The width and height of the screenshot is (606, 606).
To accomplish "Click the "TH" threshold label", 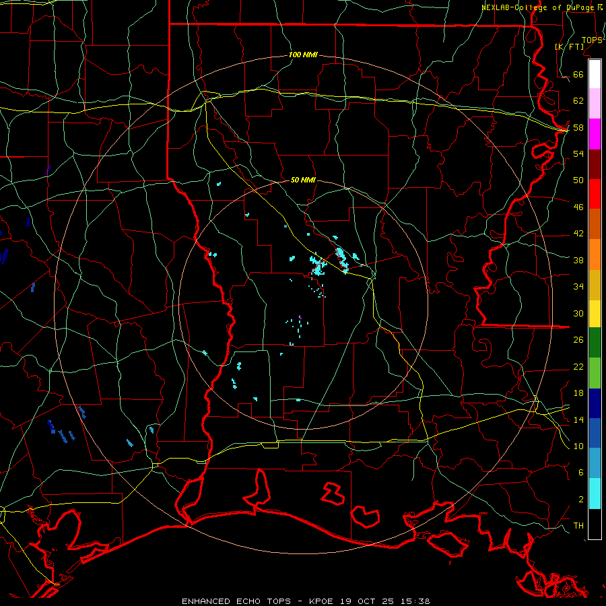I will click(x=578, y=526).
